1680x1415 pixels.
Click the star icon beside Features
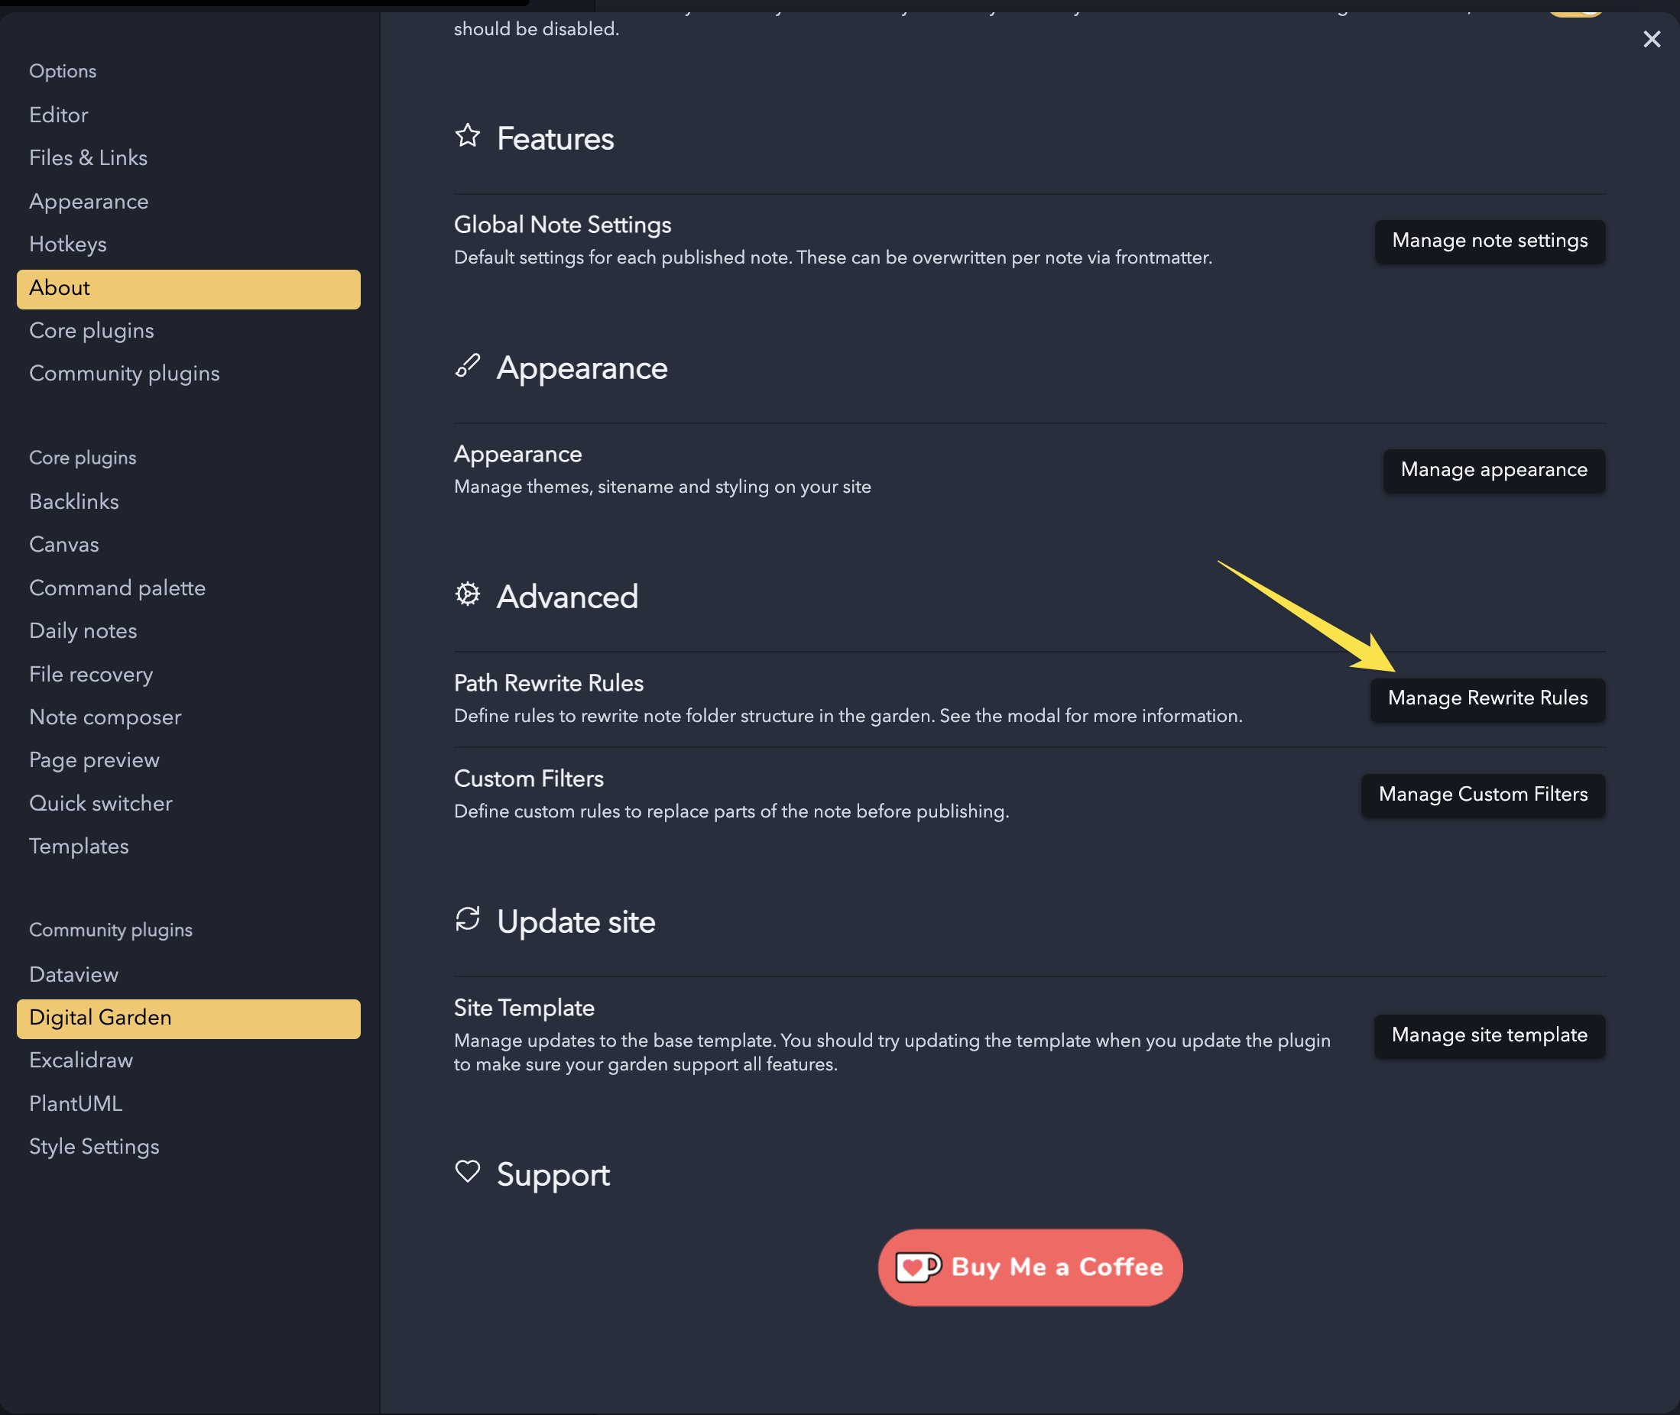(467, 135)
